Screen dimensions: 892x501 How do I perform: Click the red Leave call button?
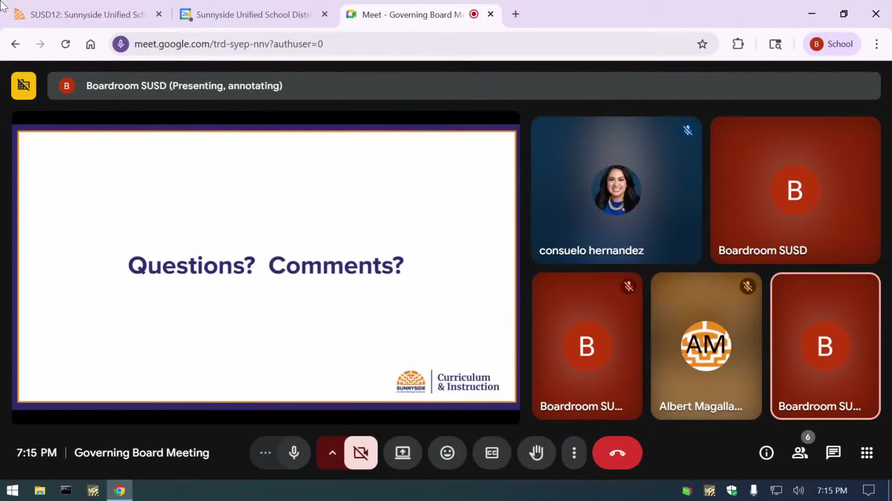(617, 453)
